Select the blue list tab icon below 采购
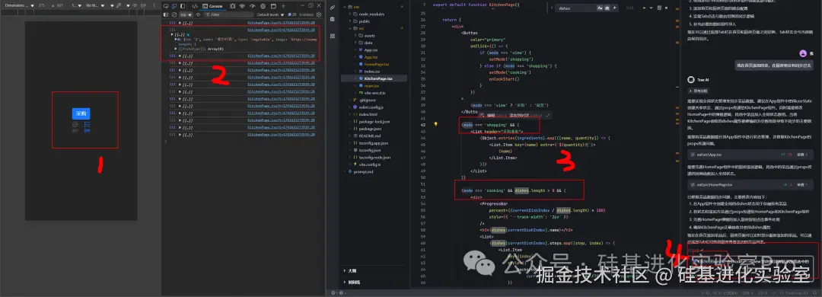Screen dimensions: 822x297 tap(87, 126)
